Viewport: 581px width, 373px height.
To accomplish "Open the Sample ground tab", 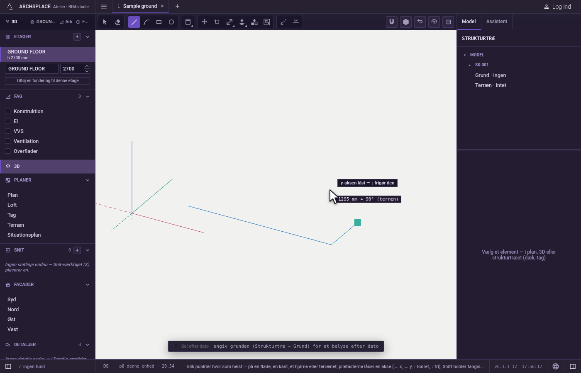I will [x=140, y=6].
